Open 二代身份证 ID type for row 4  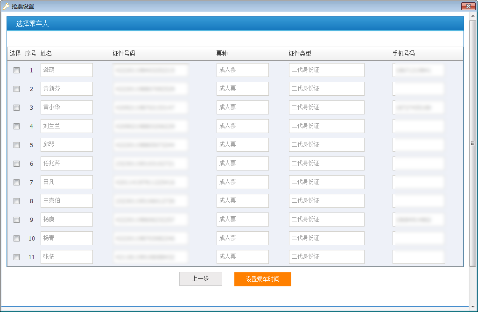[x=327, y=126]
